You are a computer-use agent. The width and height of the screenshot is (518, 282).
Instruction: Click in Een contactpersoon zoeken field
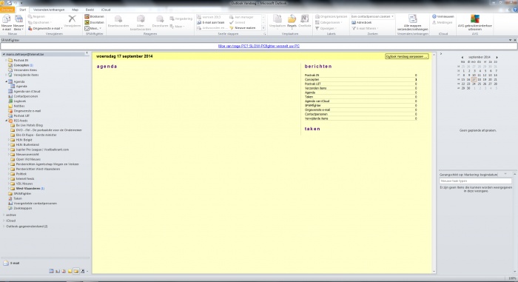372,16
